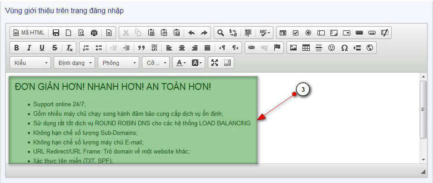Insert a text field form element

pos(321,33)
